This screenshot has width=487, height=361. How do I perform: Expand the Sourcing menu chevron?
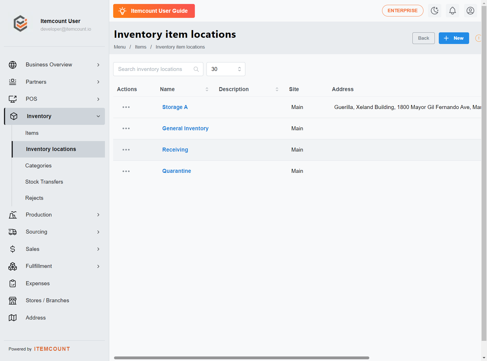point(98,232)
